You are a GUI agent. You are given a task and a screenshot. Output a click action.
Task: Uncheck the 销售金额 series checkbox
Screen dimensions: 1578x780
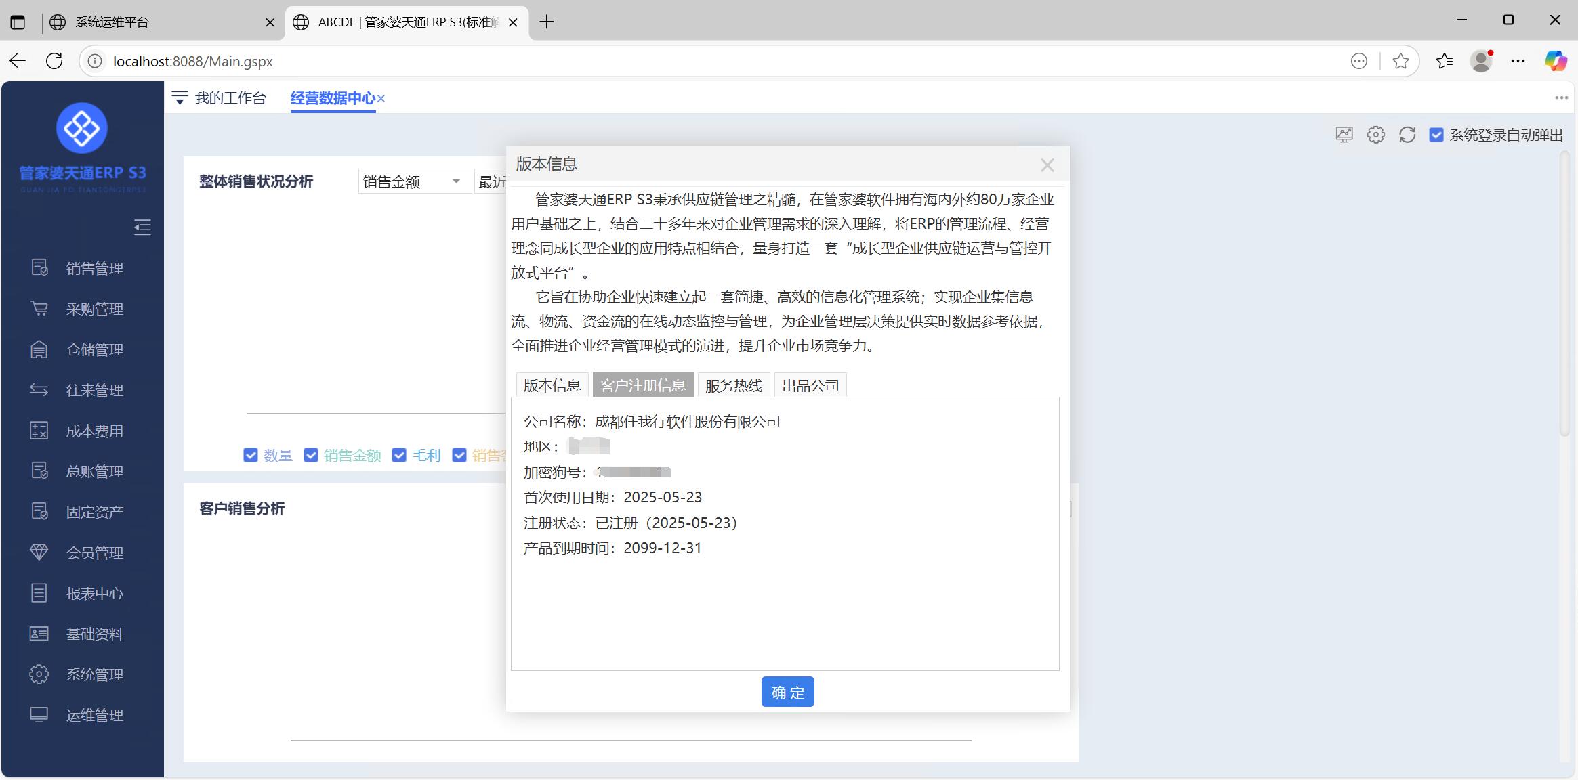[x=311, y=455]
